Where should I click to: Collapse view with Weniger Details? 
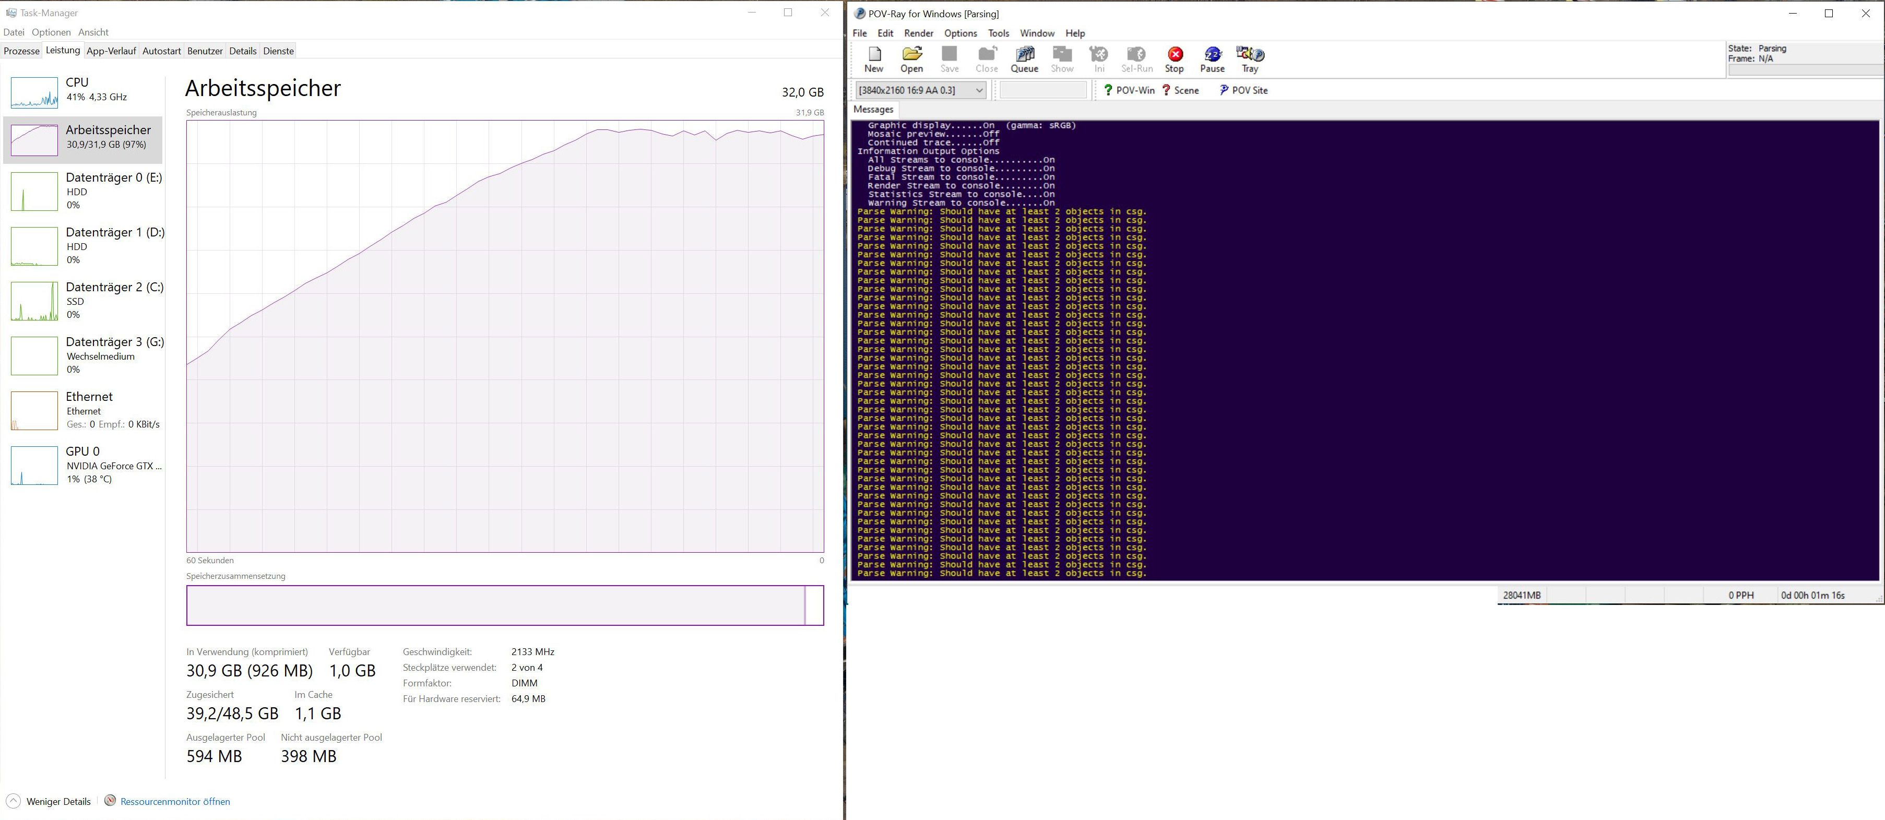(49, 801)
